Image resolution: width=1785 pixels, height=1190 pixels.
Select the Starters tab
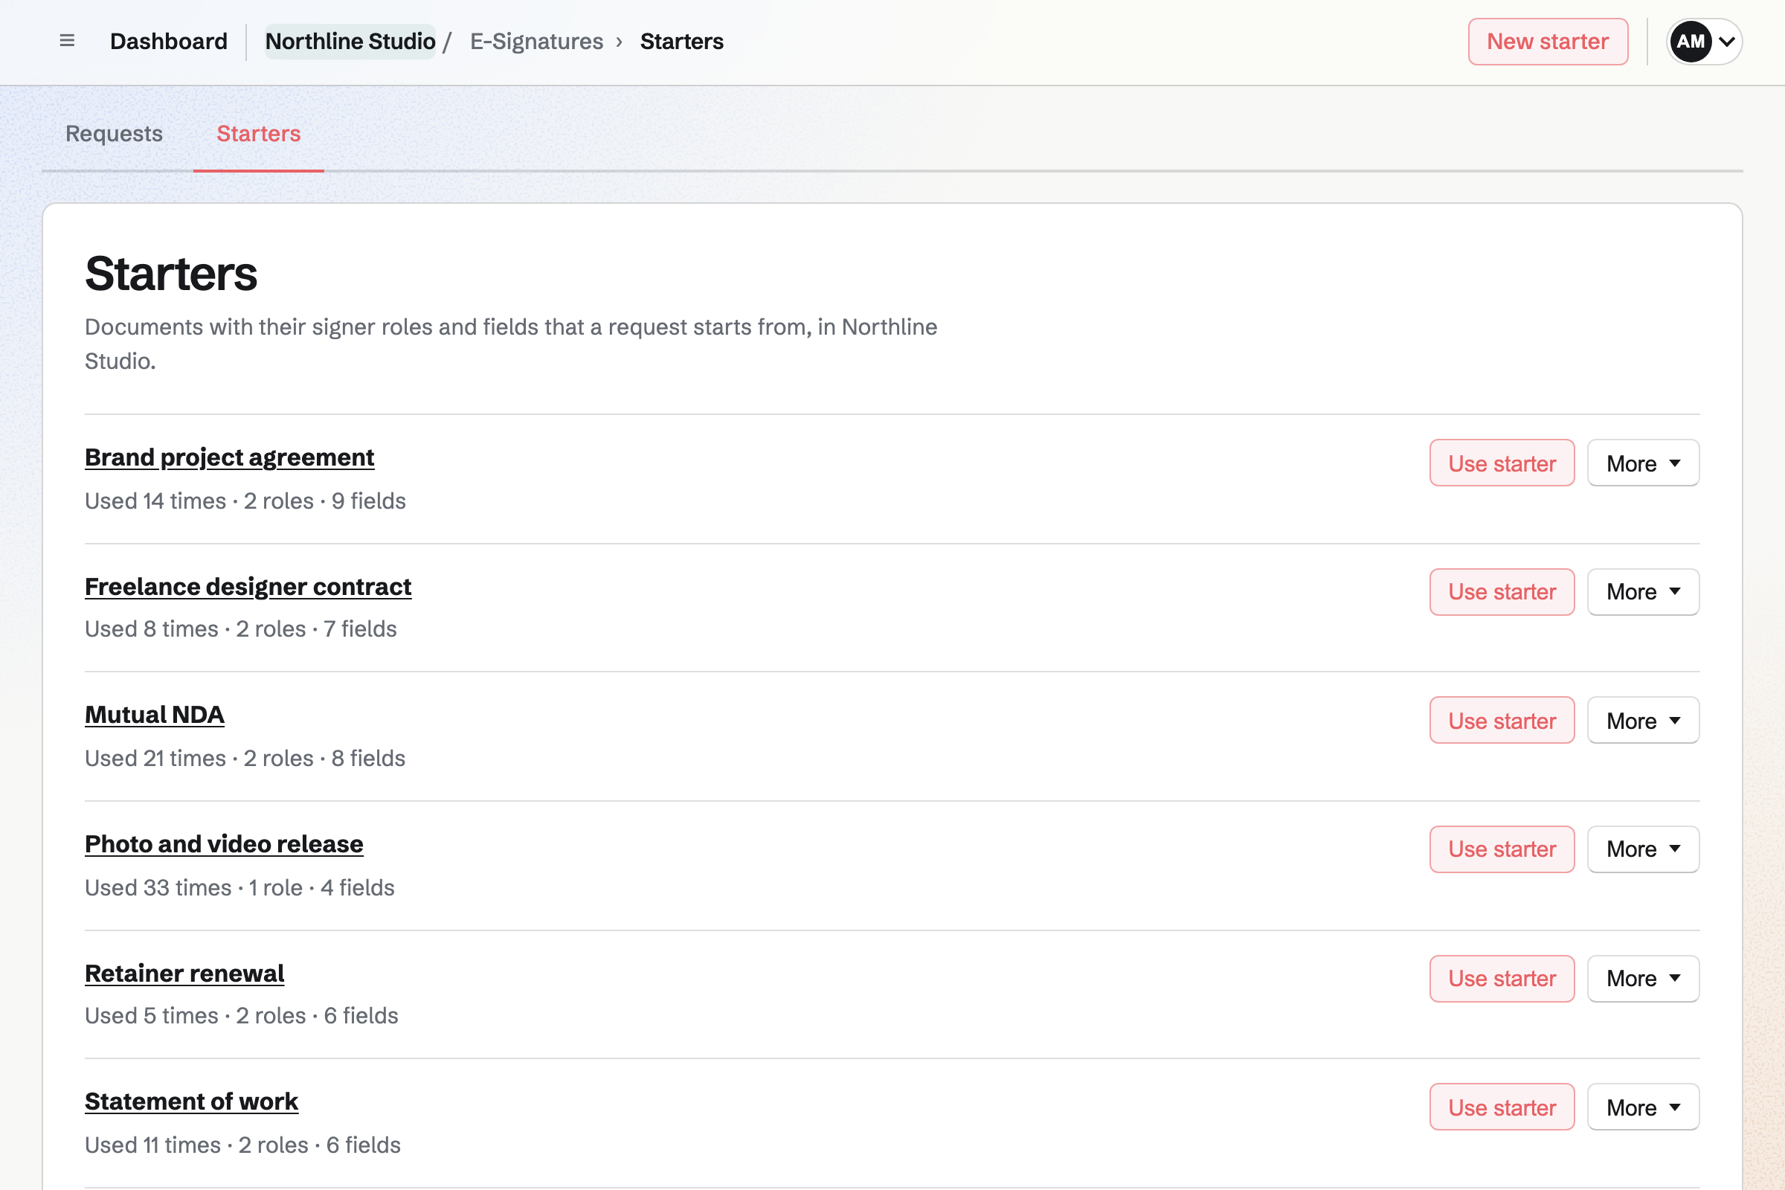(x=259, y=134)
